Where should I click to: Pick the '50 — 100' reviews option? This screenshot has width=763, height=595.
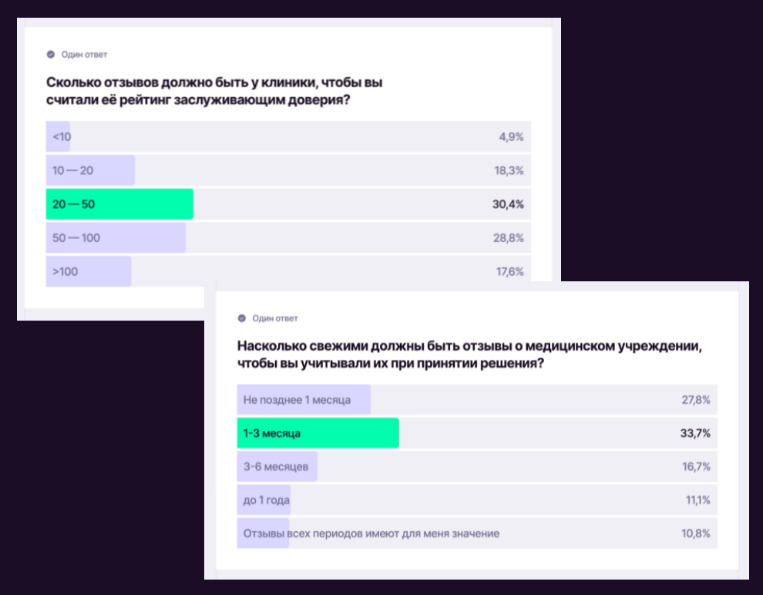76,238
